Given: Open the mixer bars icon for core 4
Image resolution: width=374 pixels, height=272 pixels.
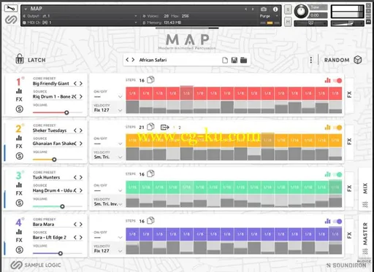Looking at the screenshot, I should tap(19, 232).
